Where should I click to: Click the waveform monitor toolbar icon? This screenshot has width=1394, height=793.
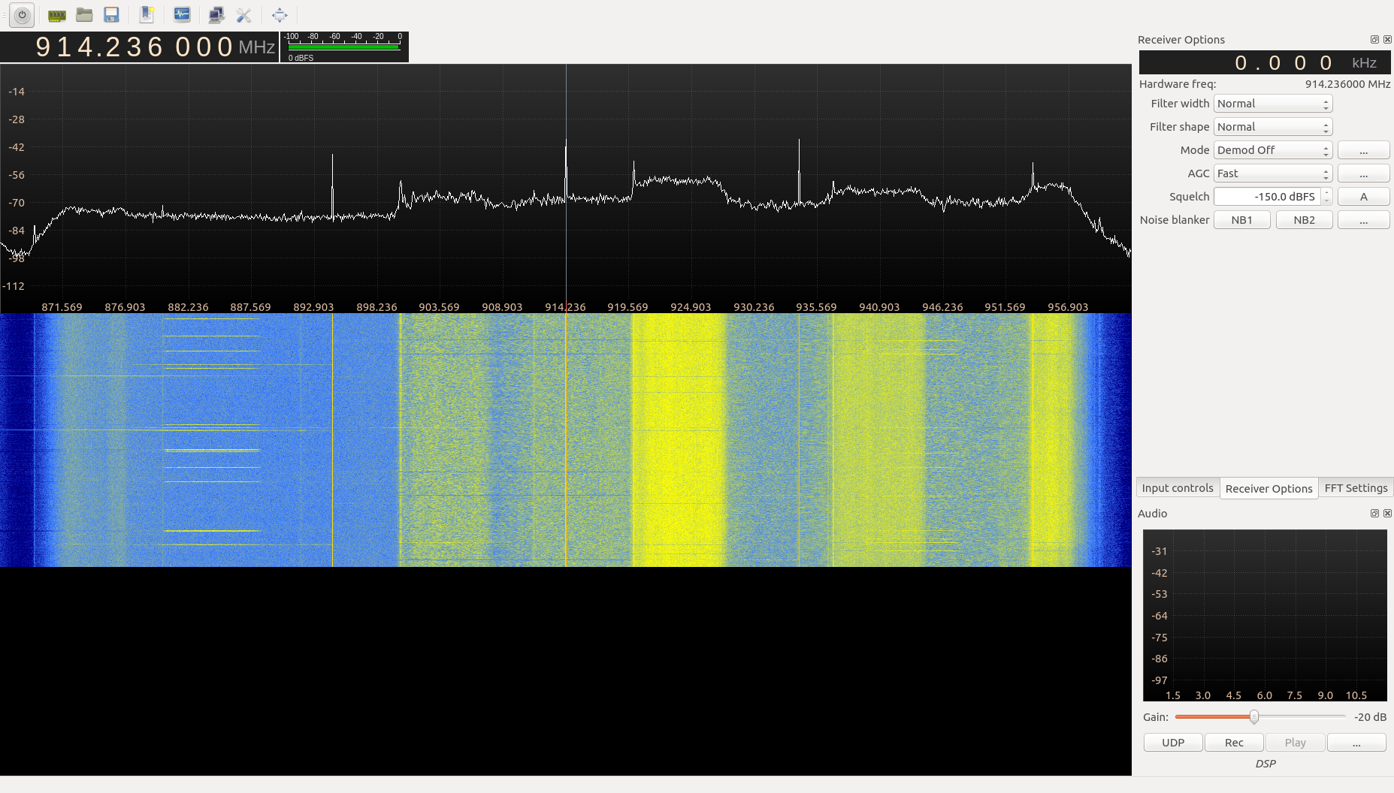click(x=182, y=15)
